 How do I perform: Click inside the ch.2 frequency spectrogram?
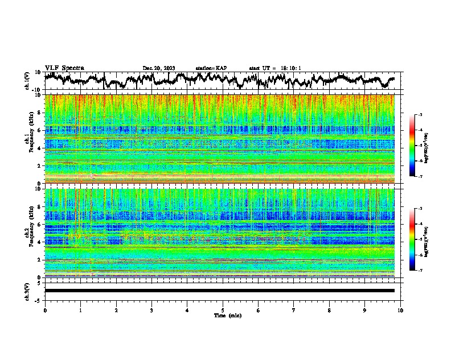tap(220, 233)
